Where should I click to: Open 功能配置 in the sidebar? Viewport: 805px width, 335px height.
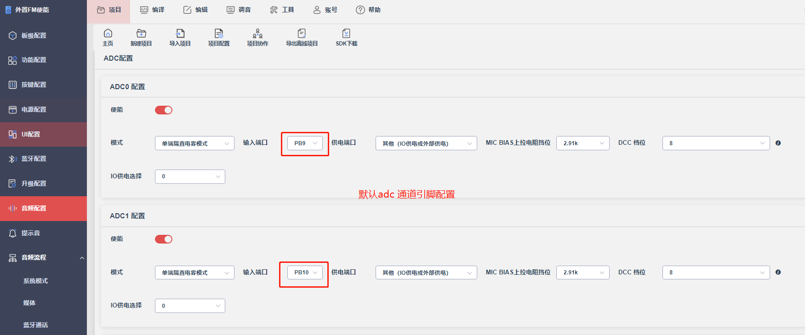[43, 60]
